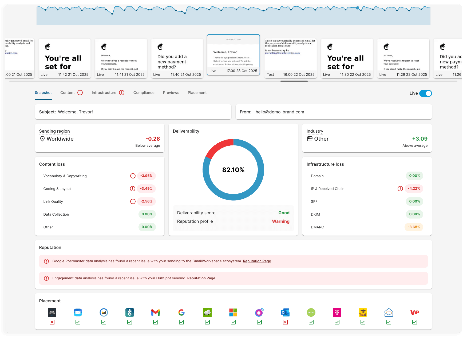The width and height of the screenshot is (467, 337).
Task: Select the 'Did you add a new payment method?' 21 Oct email thumbnail
Action: (x=177, y=59)
